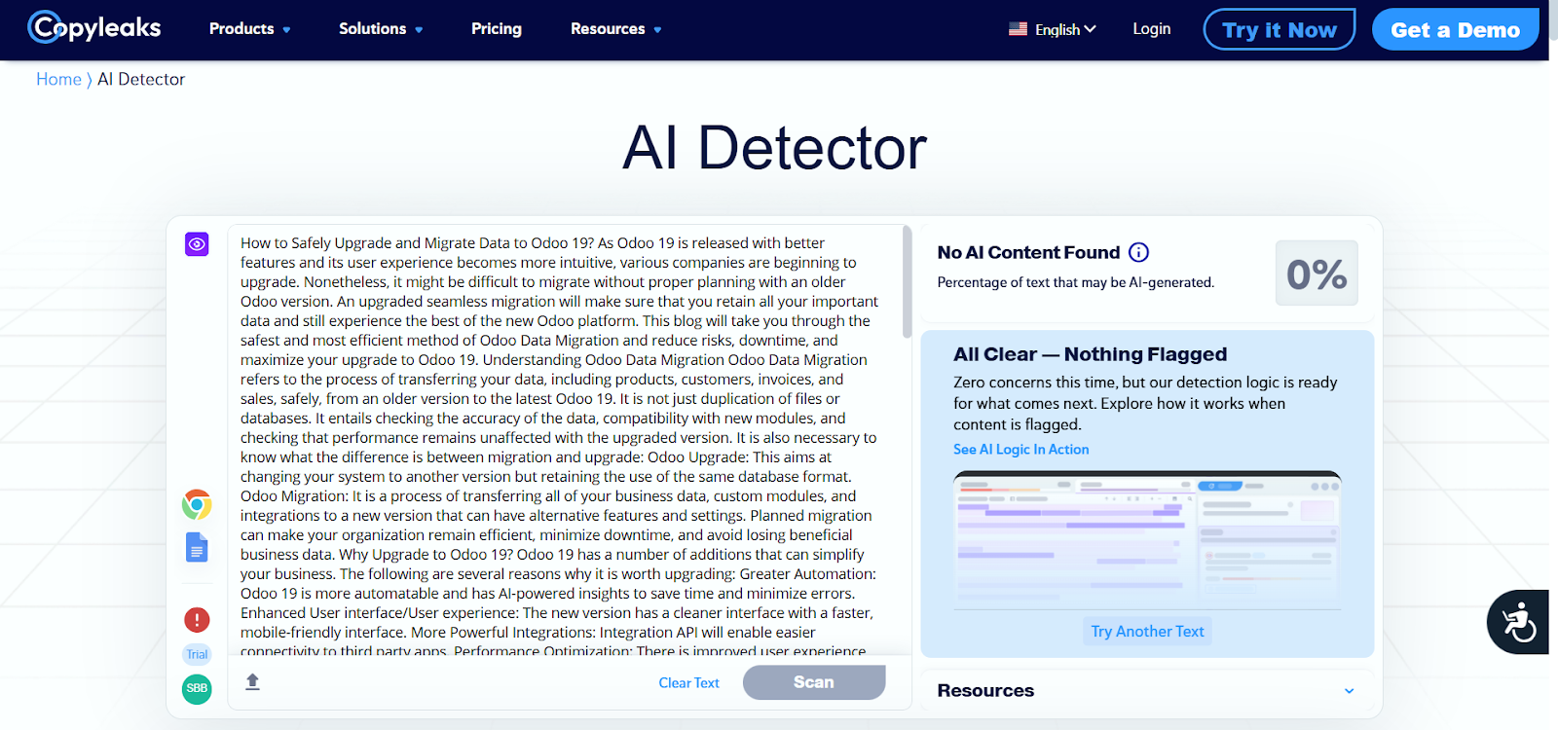Expand the Resources panel chevron
This screenshot has width=1558, height=730.
(x=1349, y=691)
